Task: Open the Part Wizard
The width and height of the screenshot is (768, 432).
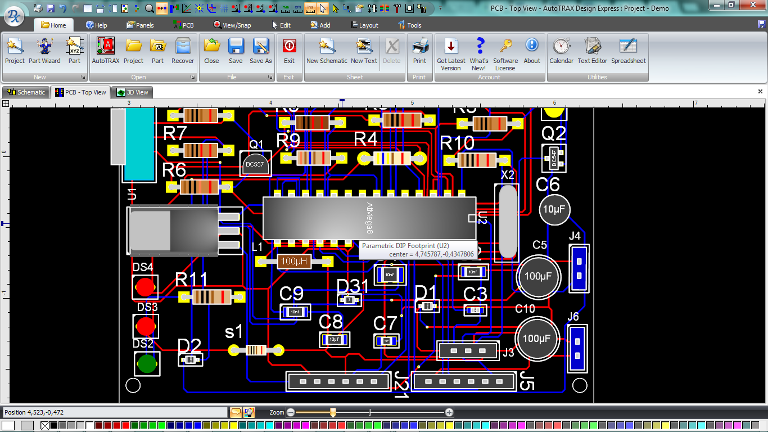Action: pos(44,51)
